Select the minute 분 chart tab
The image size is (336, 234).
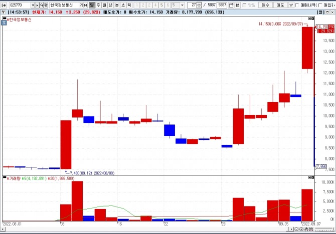(x=117, y=5)
